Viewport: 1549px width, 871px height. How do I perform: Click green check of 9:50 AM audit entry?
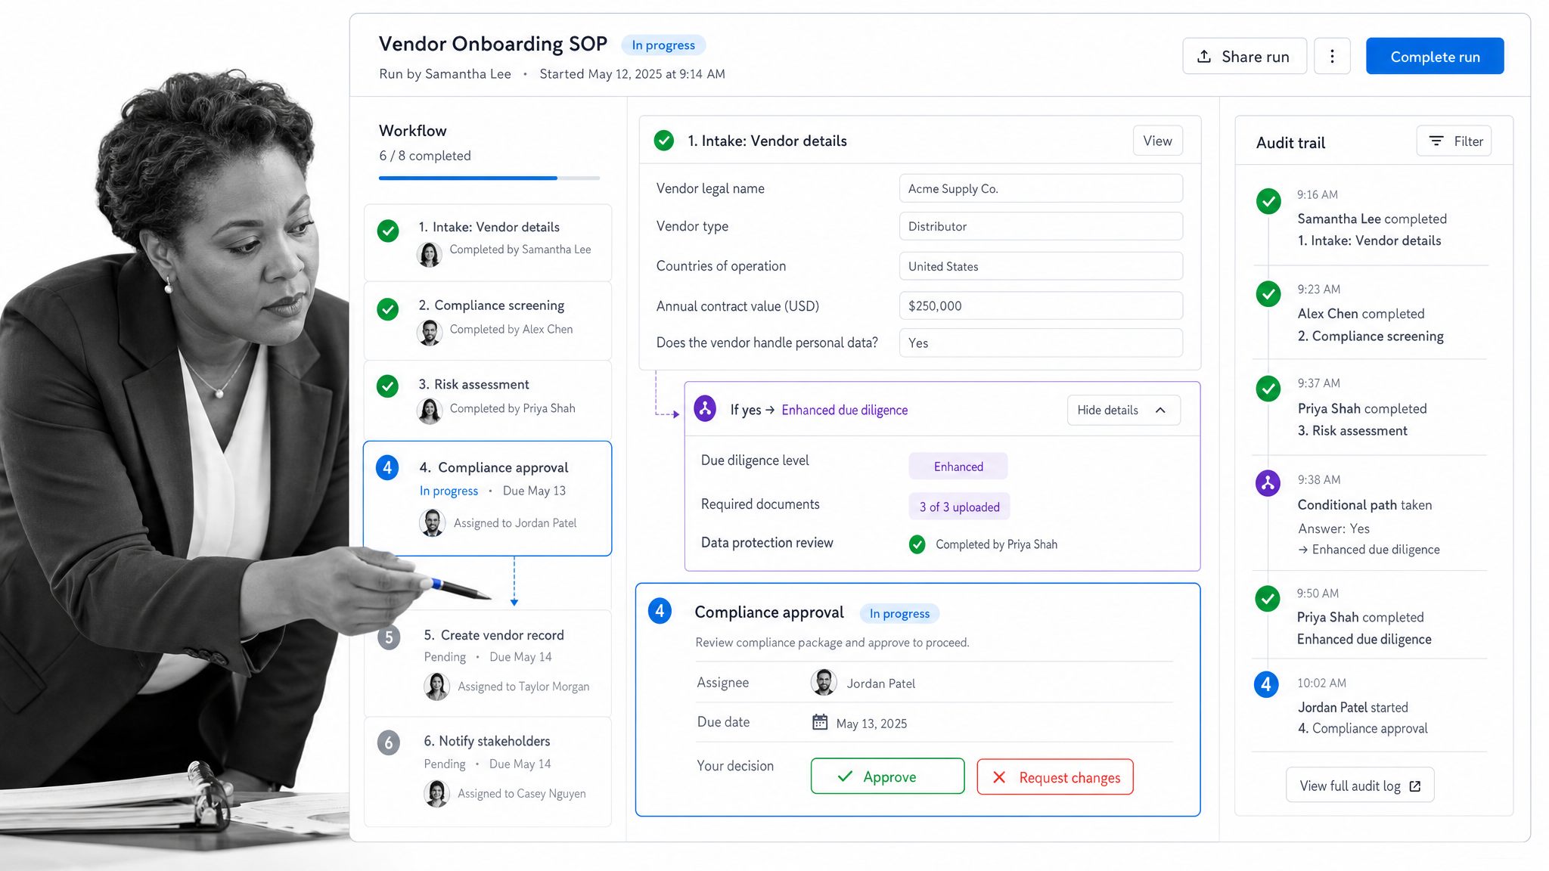click(x=1268, y=599)
